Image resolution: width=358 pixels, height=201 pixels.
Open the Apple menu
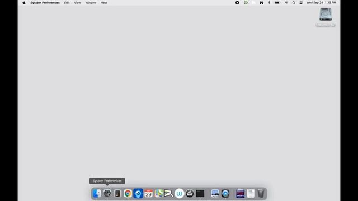(x=24, y=3)
